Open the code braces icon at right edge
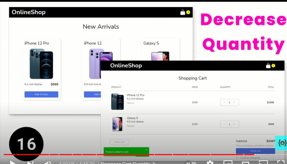The image size is (287, 164). [x=281, y=143]
